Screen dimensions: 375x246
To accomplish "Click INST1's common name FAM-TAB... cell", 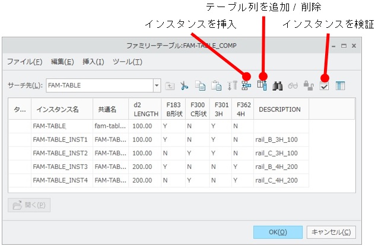I will 111,139.
